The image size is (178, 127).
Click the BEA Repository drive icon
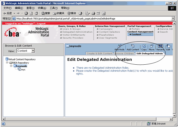tap(11, 63)
